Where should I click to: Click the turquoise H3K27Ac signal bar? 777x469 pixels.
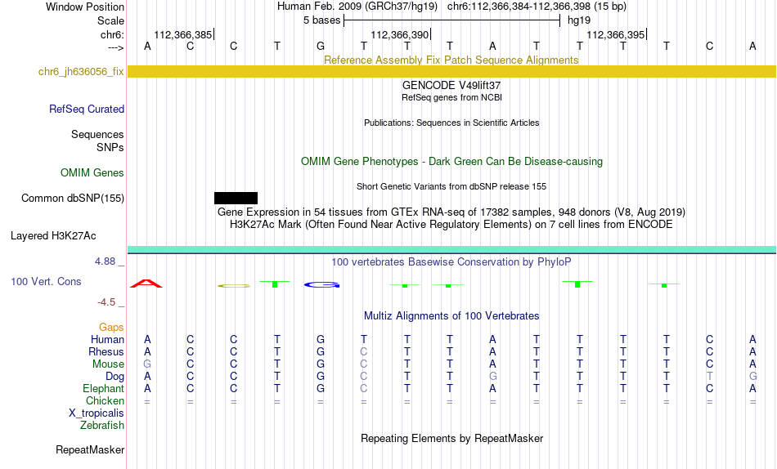point(451,249)
